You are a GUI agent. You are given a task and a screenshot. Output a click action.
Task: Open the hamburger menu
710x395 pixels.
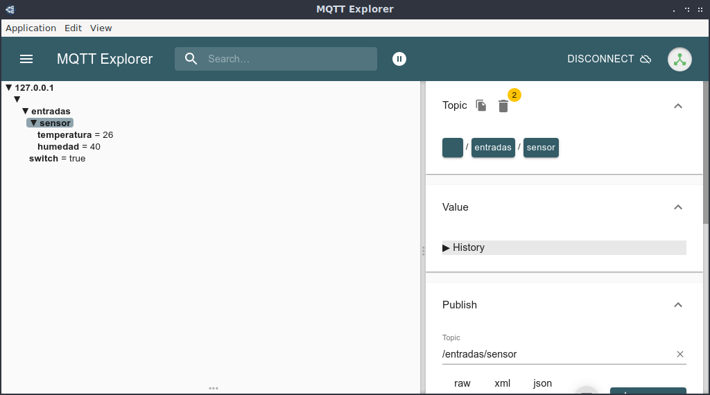[x=26, y=59]
